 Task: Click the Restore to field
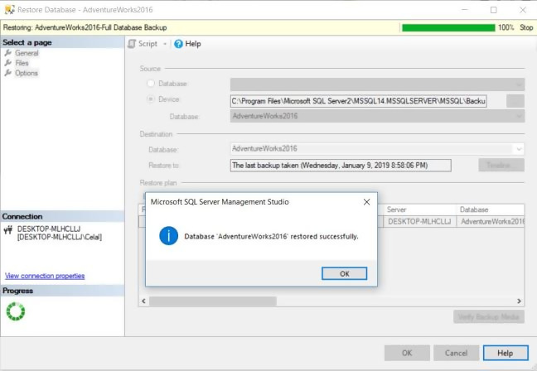[341, 166]
